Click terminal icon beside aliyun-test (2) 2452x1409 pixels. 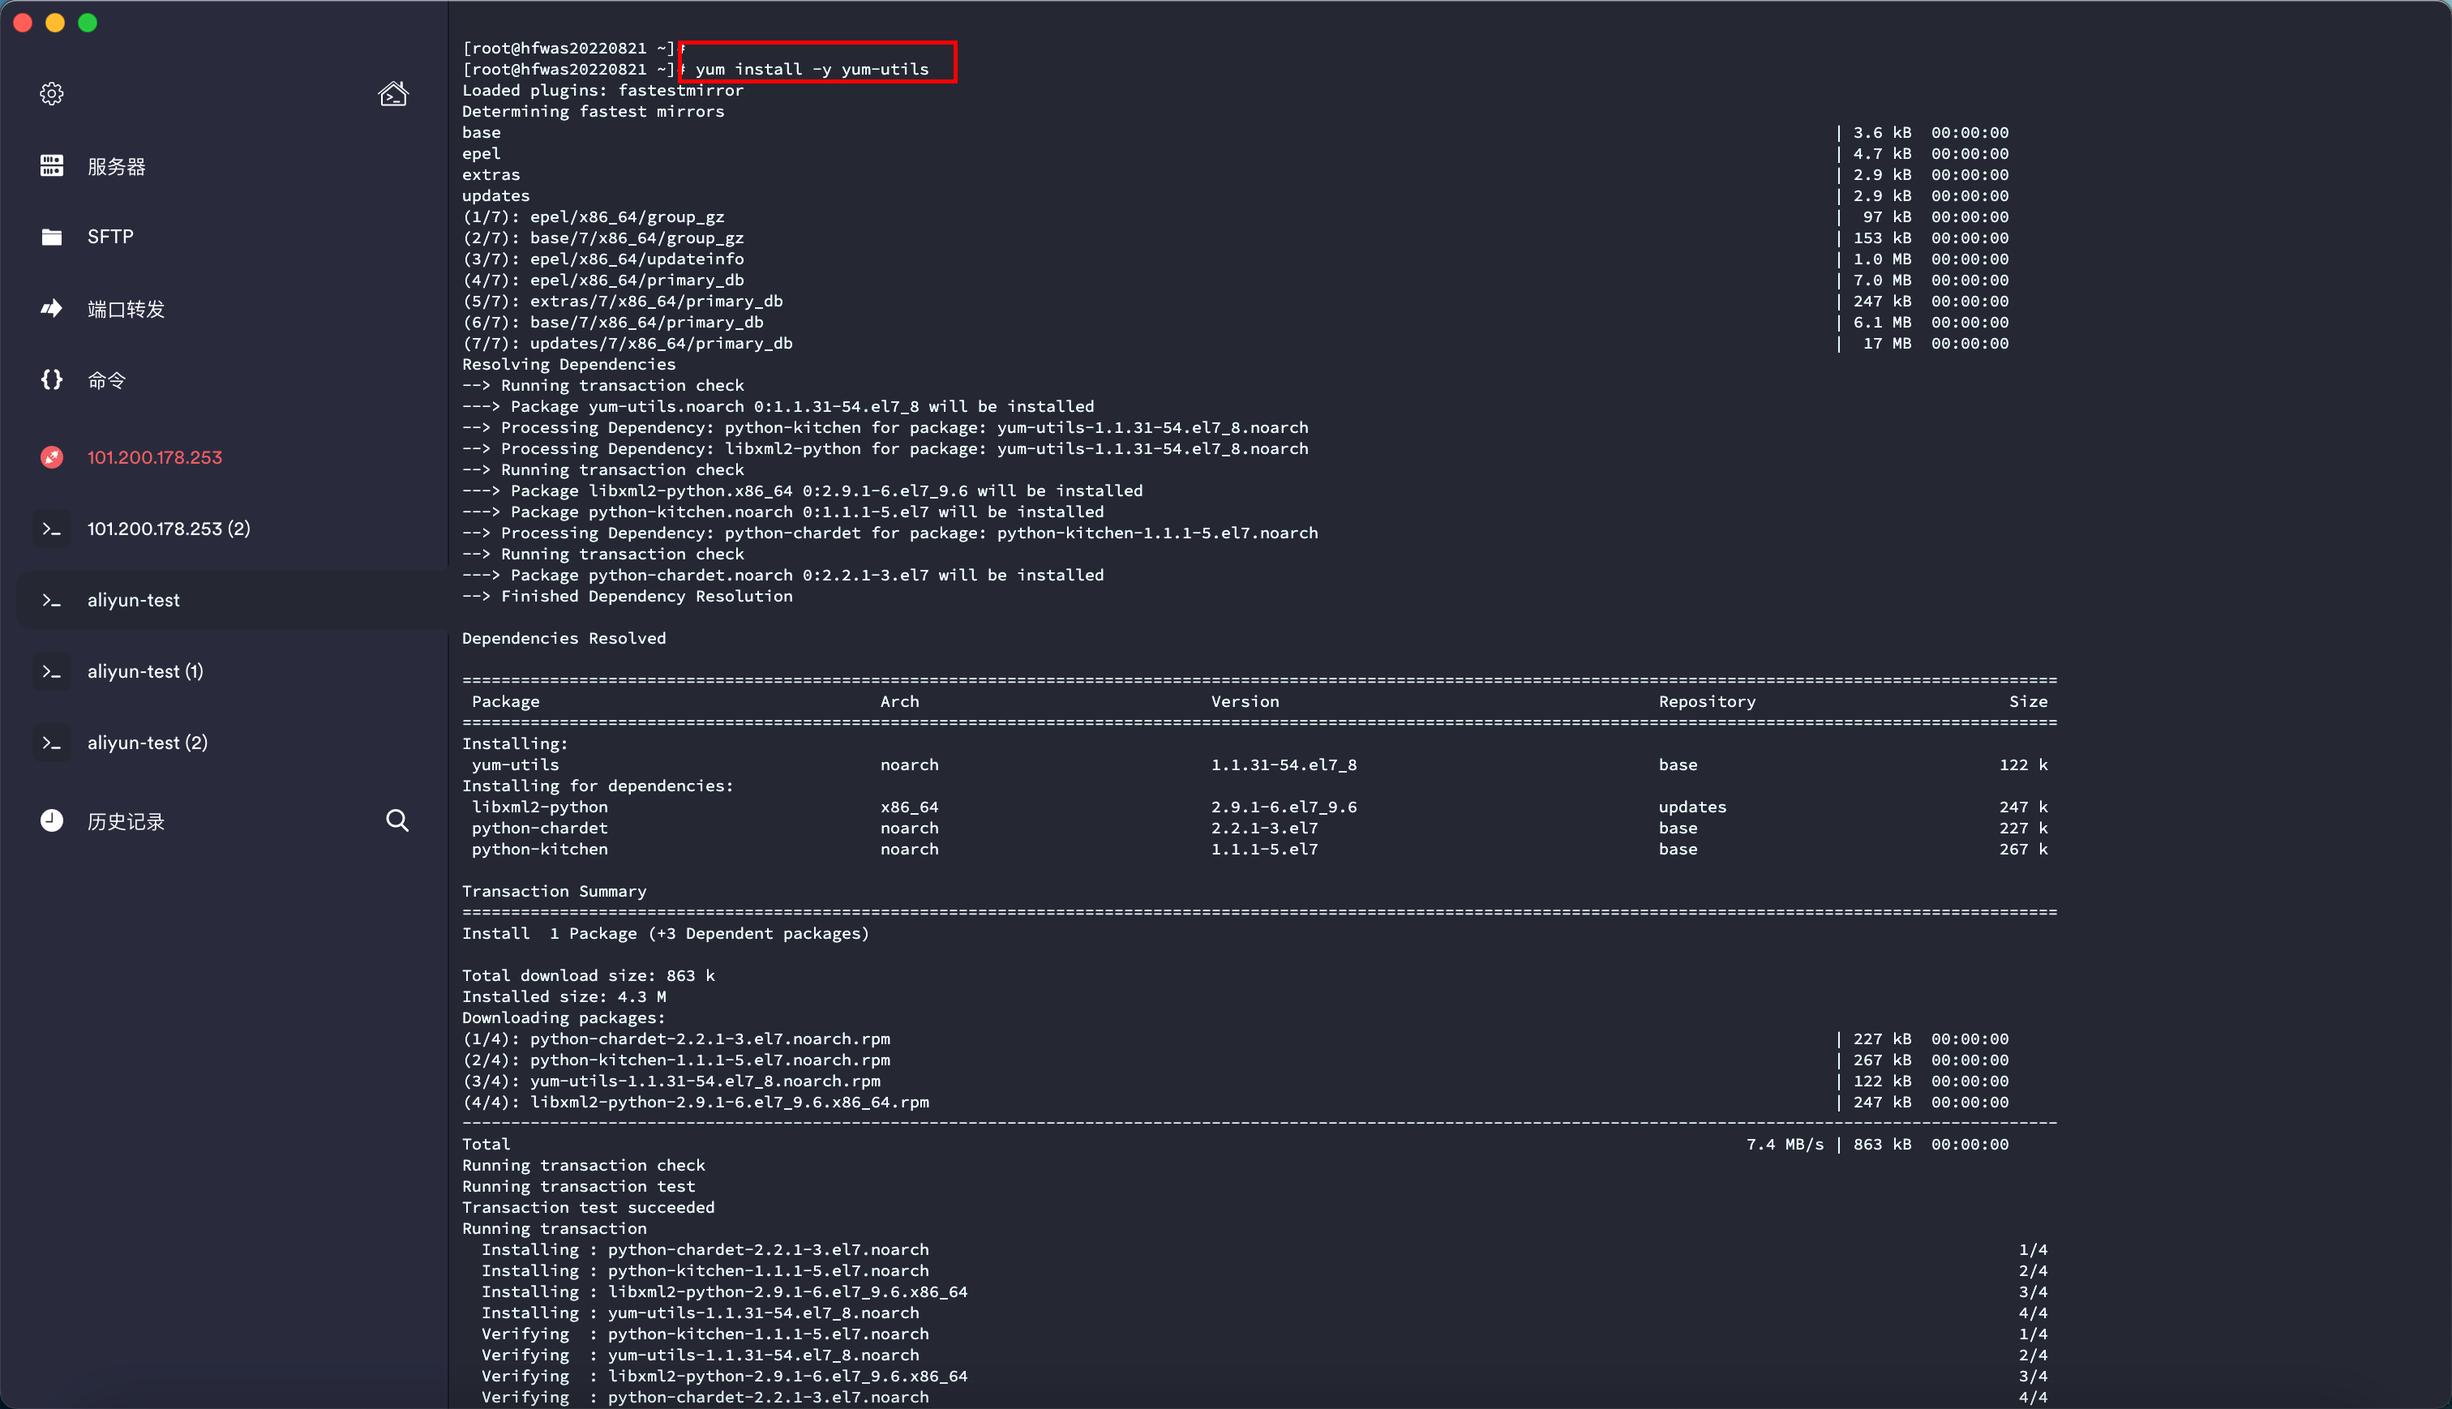[x=51, y=743]
